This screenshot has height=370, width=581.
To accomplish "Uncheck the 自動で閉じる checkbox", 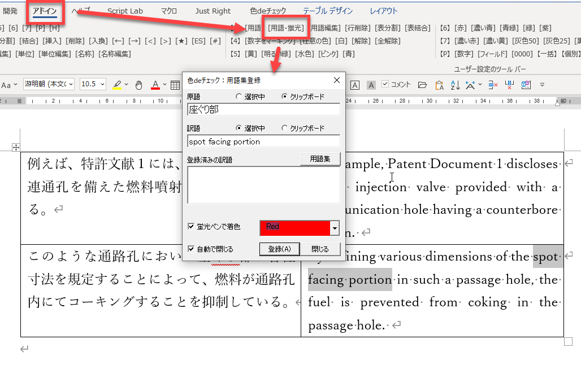I will click(x=191, y=249).
